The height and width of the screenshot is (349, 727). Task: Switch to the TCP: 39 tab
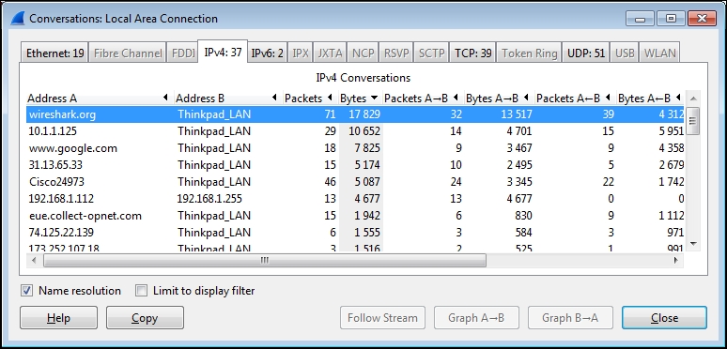(x=472, y=53)
